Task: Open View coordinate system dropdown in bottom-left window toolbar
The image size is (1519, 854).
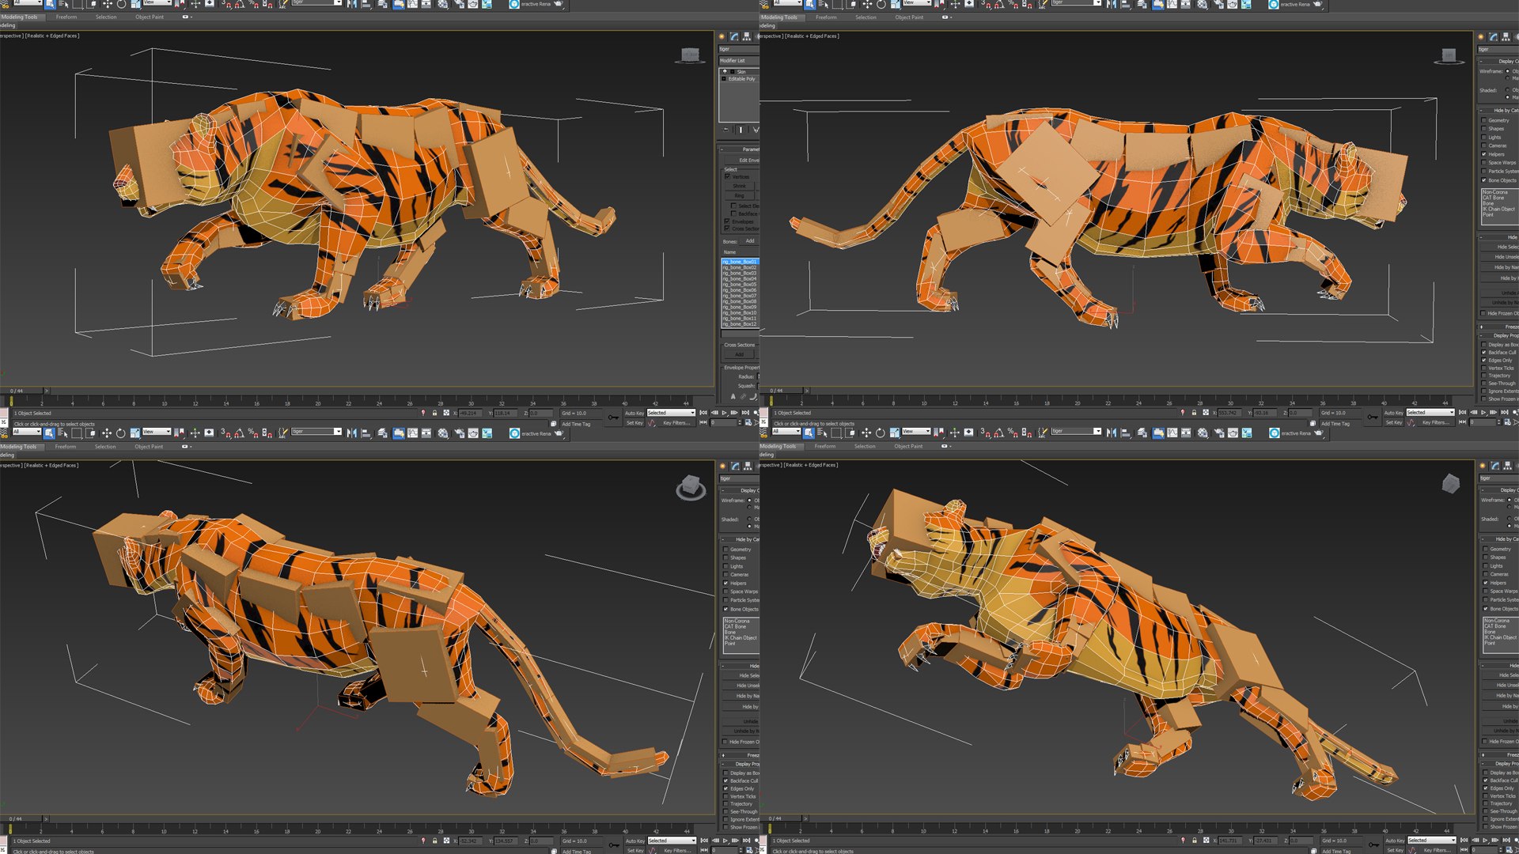Action: 157,432
